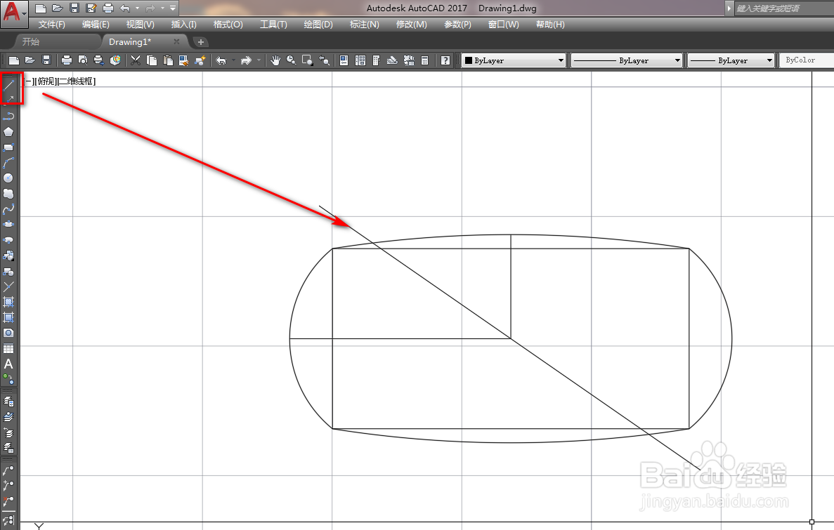This screenshot has width=834, height=530.
Task: Open the color ByLayer dropdown
Action: click(x=514, y=60)
